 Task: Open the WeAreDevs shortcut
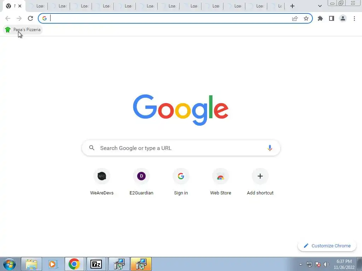pyautogui.click(x=102, y=182)
